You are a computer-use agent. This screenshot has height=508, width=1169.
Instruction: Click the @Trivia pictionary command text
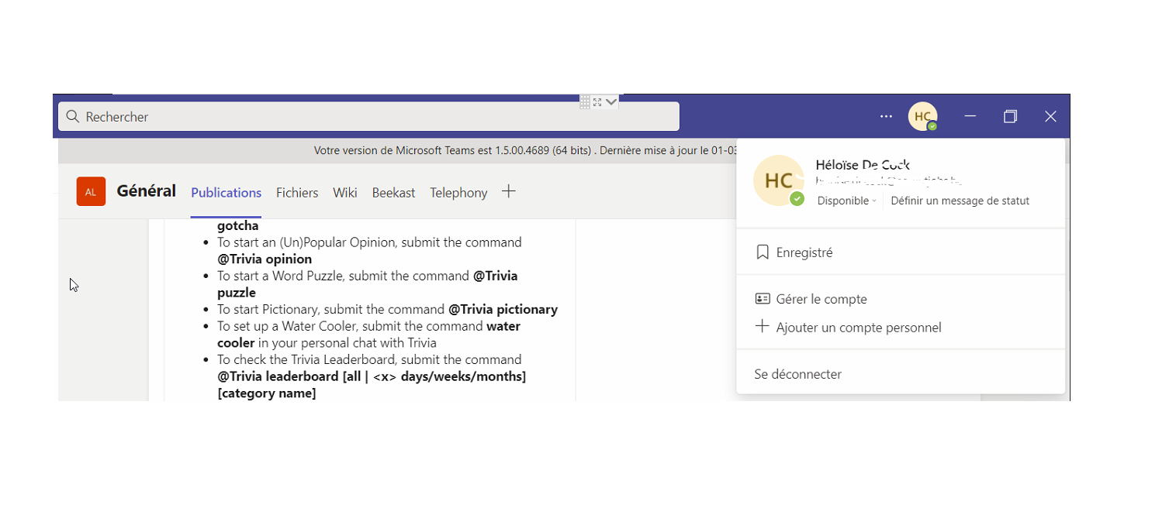[x=503, y=310]
